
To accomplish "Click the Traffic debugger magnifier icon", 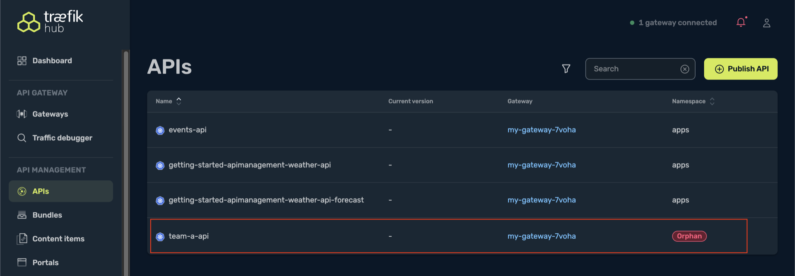I will point(22,138).
